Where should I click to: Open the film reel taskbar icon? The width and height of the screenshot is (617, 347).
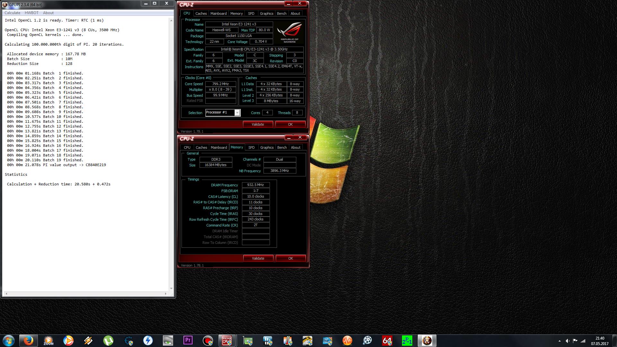(x=367, y=341)
